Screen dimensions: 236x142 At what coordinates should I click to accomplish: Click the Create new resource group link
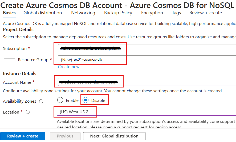click(x=69, y=67)
